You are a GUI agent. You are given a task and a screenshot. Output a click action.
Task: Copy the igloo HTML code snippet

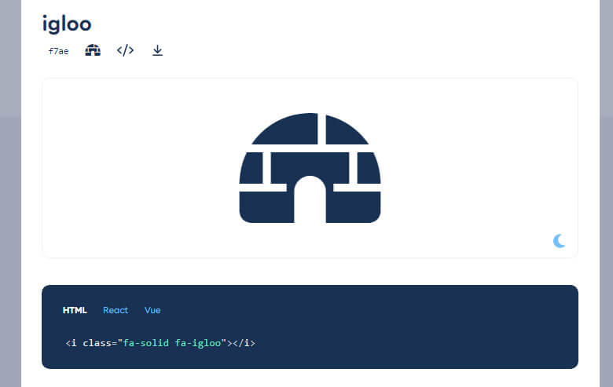click(x=160, y=343)
